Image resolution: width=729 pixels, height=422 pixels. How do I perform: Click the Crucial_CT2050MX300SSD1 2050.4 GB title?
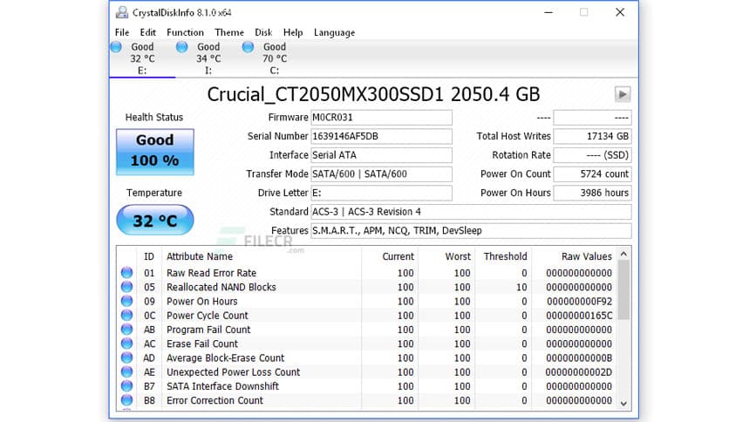coord(373,94)
